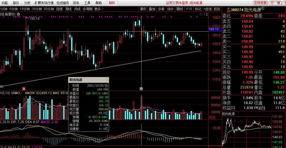Click the circled 1 info badge

(263, 8)
